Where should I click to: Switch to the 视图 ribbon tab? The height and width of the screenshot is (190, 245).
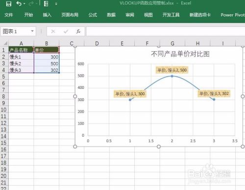pos(148,15)
